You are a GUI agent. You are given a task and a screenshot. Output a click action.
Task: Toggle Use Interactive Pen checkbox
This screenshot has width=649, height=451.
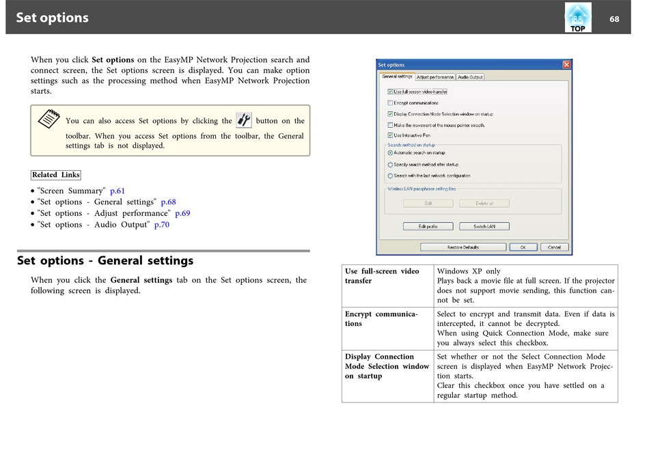coord(390,135)
